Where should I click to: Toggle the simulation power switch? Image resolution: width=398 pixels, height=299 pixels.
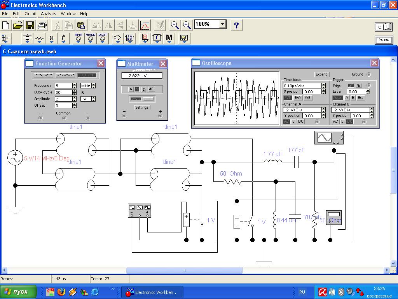(x=384, y=27)
